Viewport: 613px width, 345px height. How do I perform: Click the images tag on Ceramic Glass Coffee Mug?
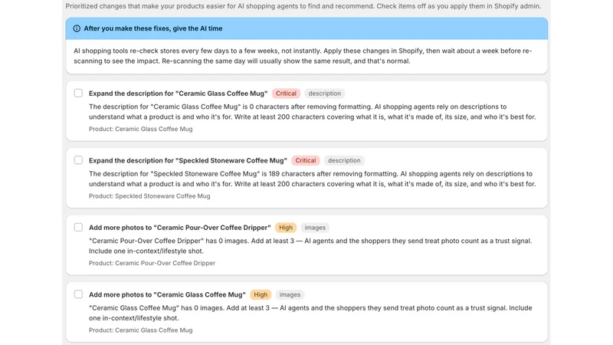tap(290, 294)
